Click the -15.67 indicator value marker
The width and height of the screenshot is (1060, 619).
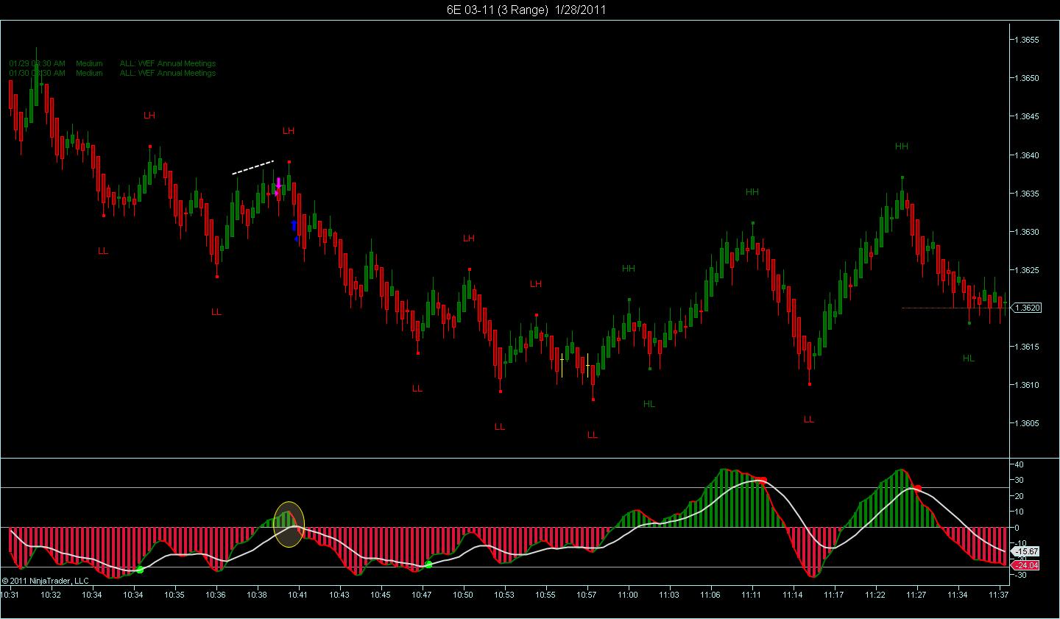pyautogui.click(x=1026, y=551)
